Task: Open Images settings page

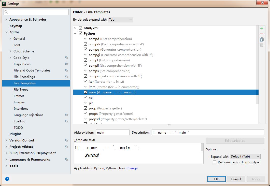Action: point(19,102)
